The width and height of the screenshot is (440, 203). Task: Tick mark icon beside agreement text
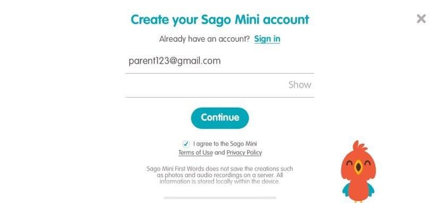pyautogui.click(x=186, y=144)
